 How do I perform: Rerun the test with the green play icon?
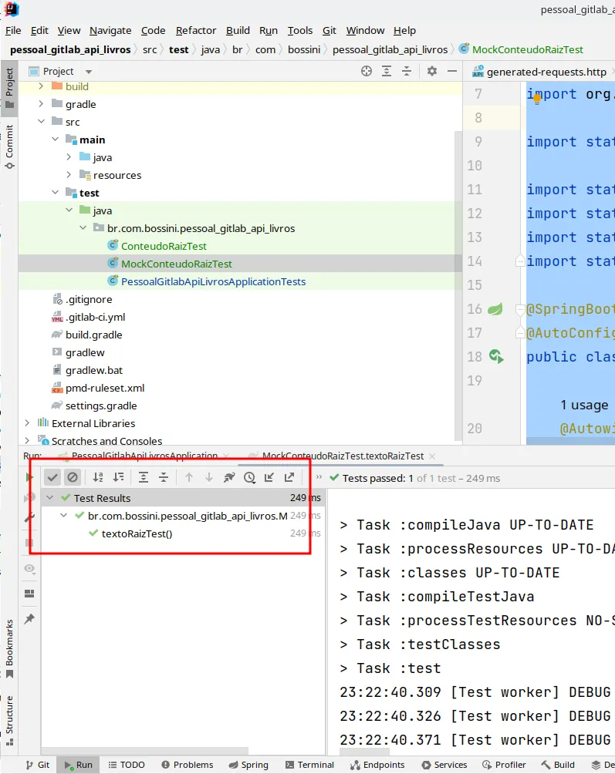tap(29, 477)
